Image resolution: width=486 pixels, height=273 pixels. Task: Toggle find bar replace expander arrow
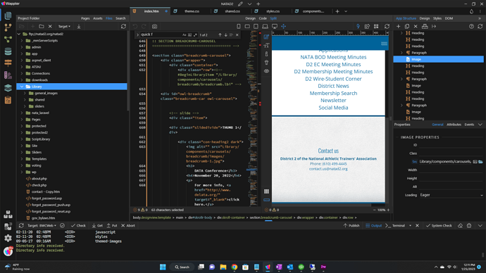click(137, 34)
